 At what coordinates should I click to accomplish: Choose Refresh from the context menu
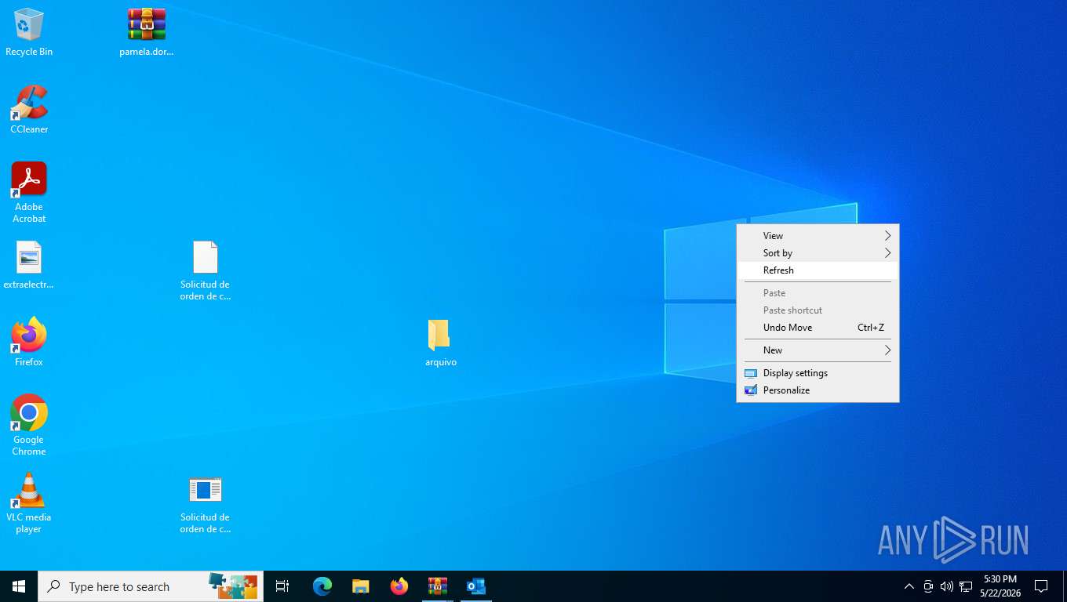[818, 270]
